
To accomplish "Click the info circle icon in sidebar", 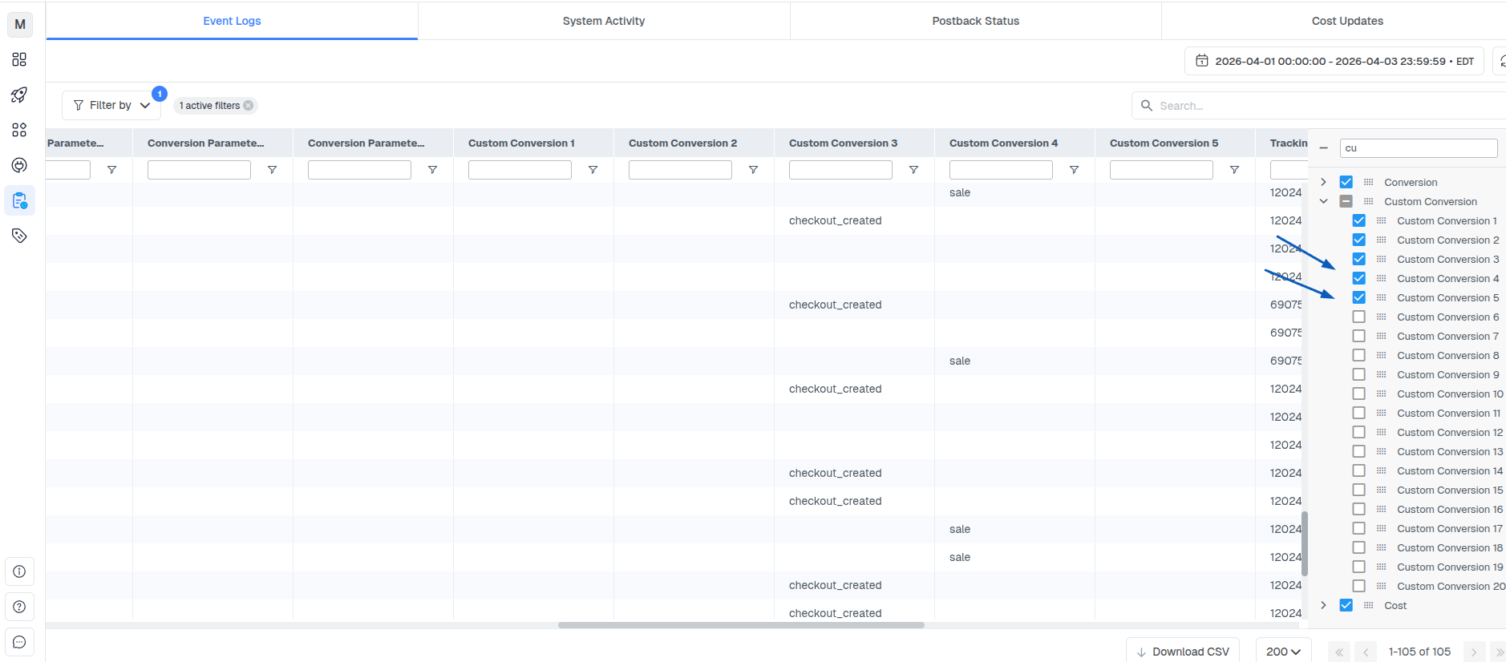I will click(19, 571).
